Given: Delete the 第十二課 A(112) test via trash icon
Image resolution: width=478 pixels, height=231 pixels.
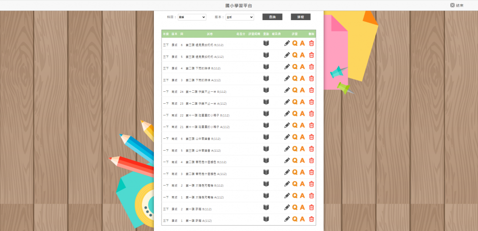Looking at the screenshot, I should (x=312, y=102).
